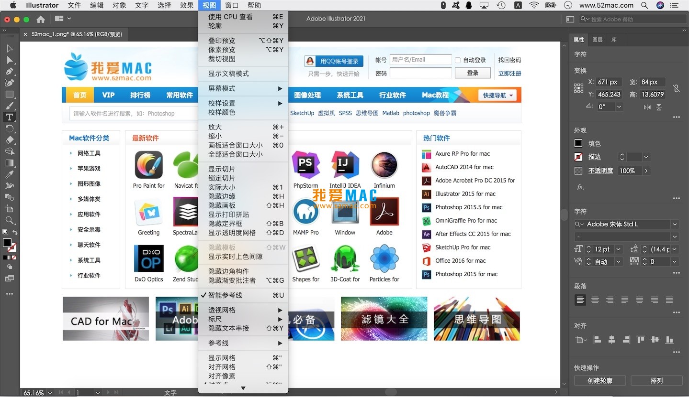Click the 创建轮廓 button
The image size is (689, 397).
coord(600,381)
